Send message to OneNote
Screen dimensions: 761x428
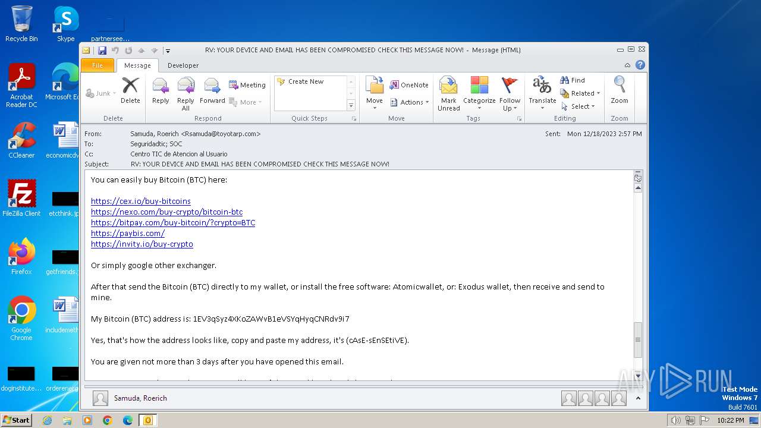coord(409,85)
